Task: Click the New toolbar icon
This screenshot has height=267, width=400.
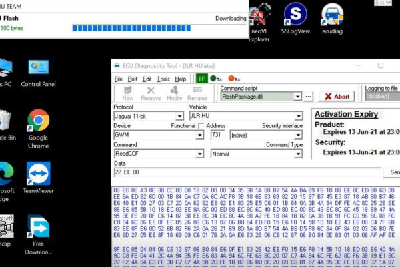Action: tap(128, 93)
